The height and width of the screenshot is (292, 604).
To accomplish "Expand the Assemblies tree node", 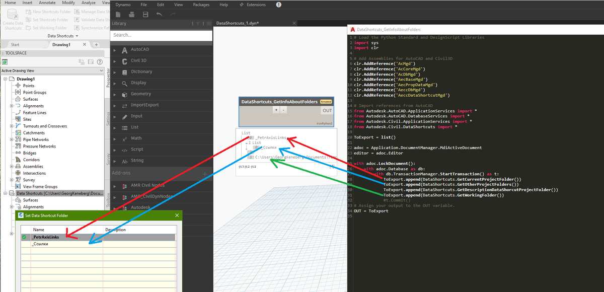I will pyautogui.click(x=12, y=167).
